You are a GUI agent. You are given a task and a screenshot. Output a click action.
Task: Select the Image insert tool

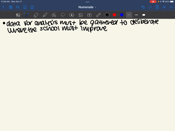pyautogui.click(x=81, y=15)
